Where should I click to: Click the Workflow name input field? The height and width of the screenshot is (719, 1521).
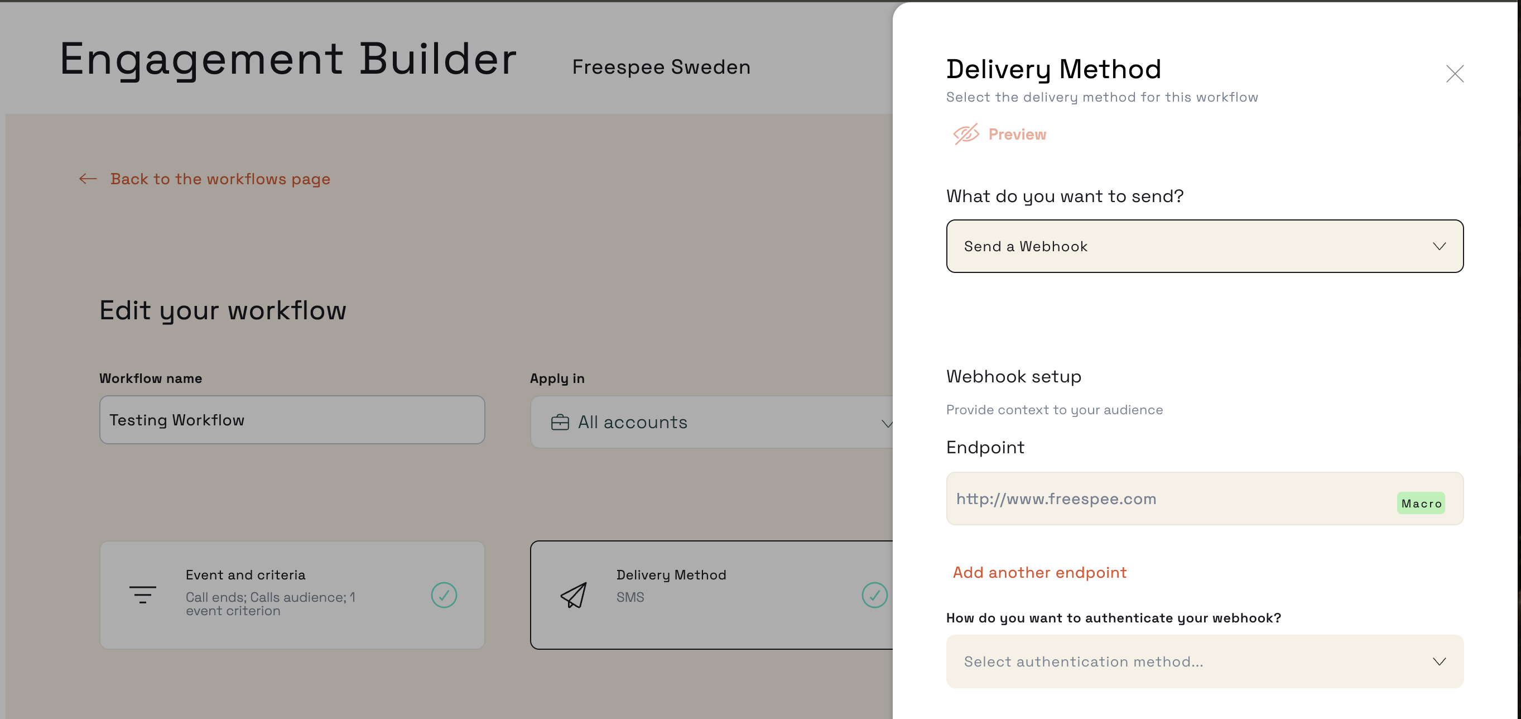[292, 420]
